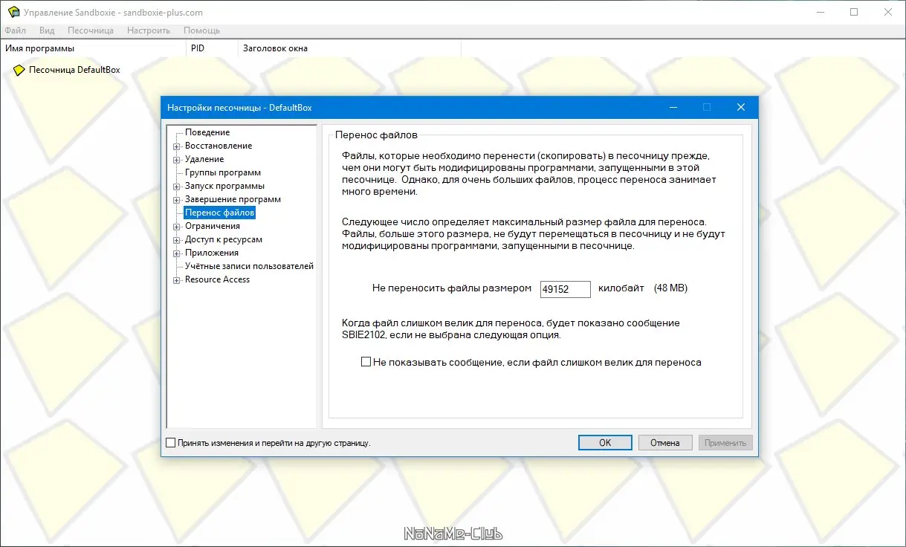Select Приложения label in tree
This screenshot has height=547, width=906.
(212, 253)
